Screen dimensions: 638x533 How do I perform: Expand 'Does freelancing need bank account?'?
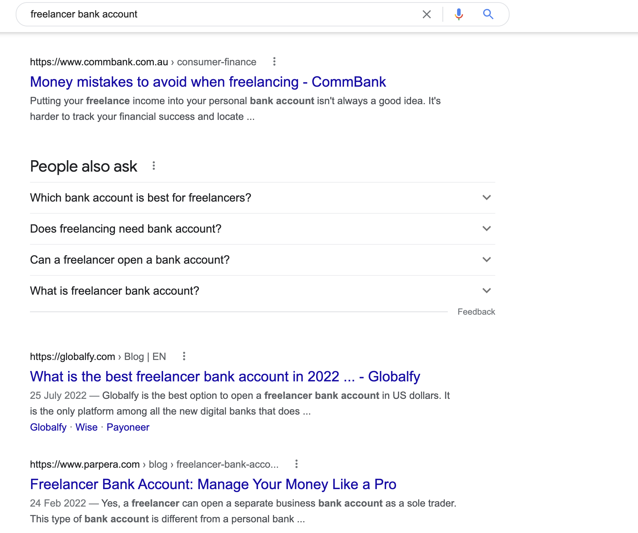tap(263, 229)
